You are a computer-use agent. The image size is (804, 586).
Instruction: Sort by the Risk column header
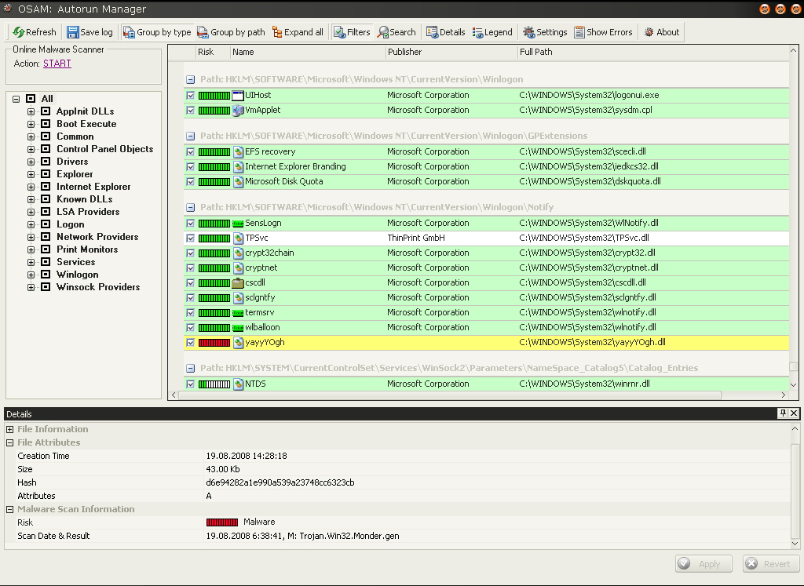[x=213, y=52]
